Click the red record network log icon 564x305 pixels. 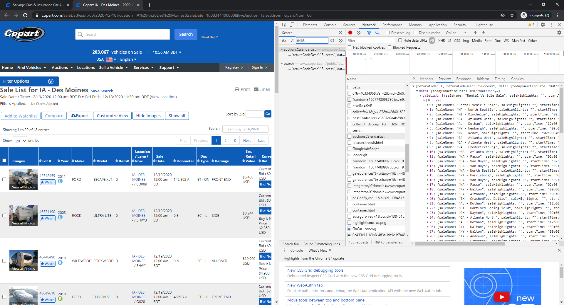(350, 33)
